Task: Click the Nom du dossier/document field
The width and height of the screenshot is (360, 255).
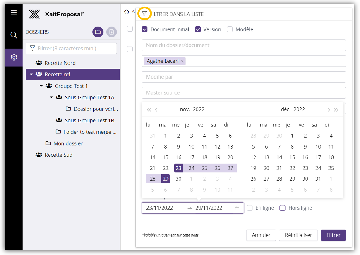Action: click(244, 45)
